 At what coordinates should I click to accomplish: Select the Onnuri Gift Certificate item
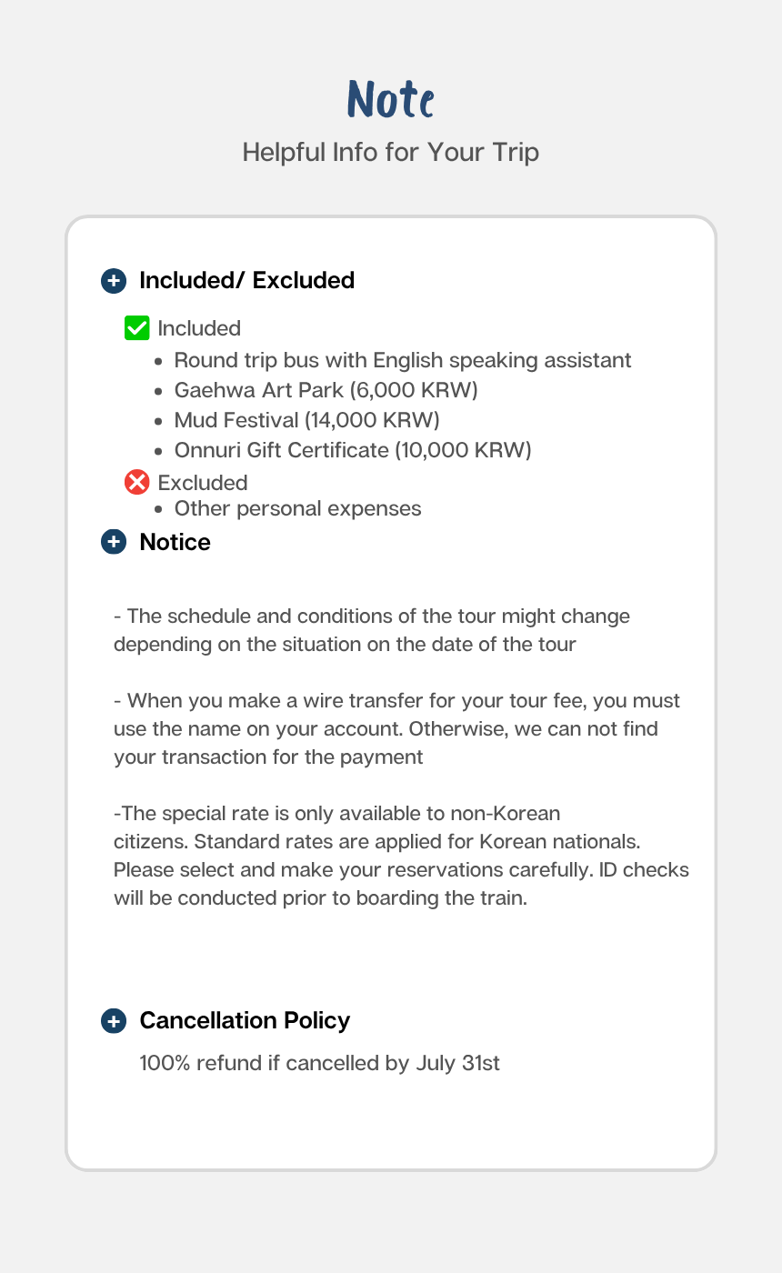pyautogui.click(x=352, y=450)
